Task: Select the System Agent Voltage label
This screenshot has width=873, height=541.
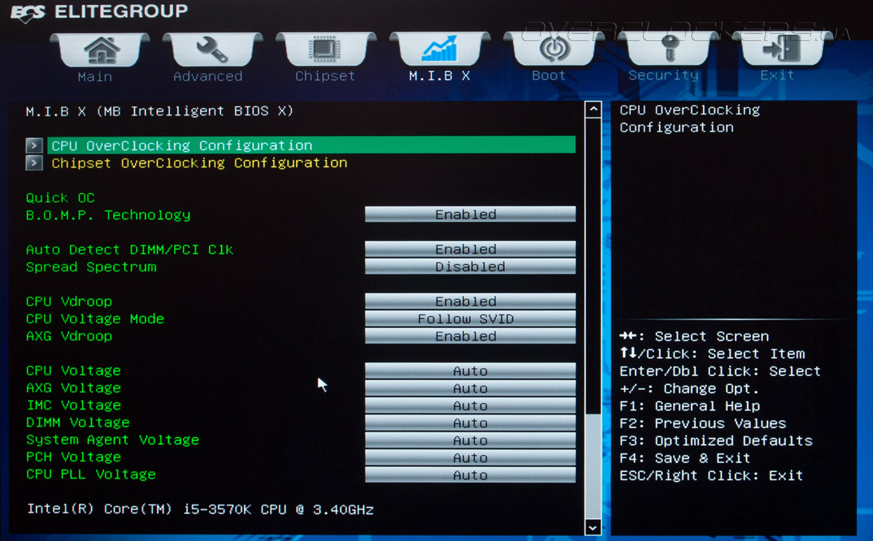Action: click(x=112, y=440)
